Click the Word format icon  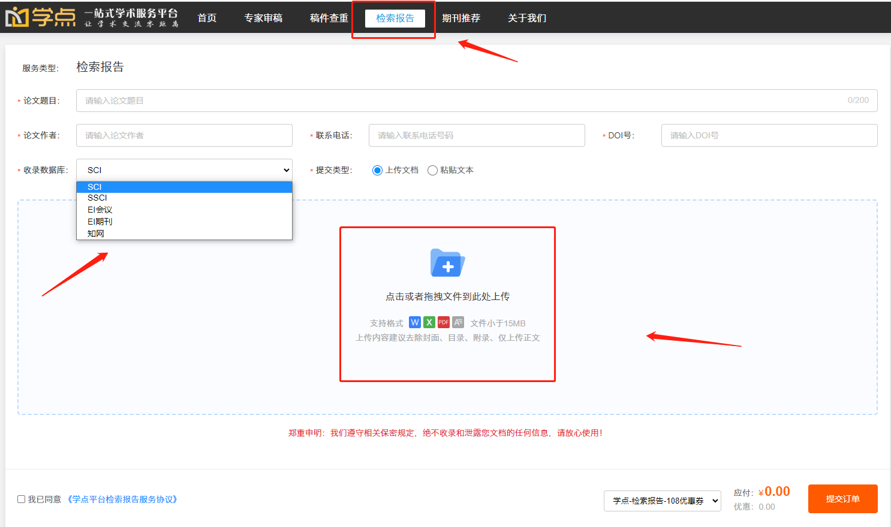[415, 322]
